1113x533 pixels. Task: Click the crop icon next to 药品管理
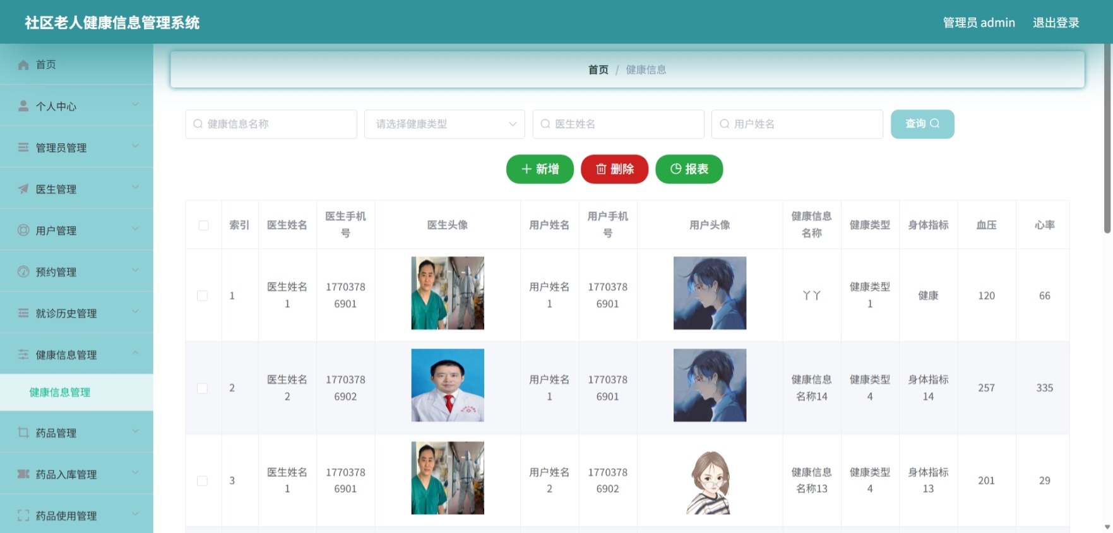click(23, 433)
